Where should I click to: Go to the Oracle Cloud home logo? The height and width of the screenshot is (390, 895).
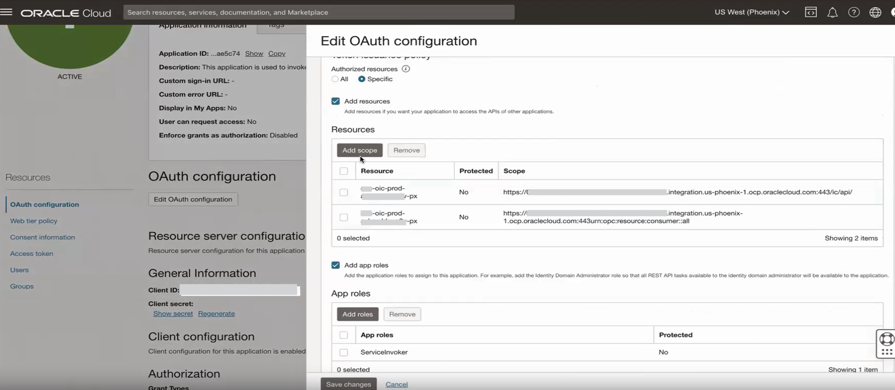[66, 13]
